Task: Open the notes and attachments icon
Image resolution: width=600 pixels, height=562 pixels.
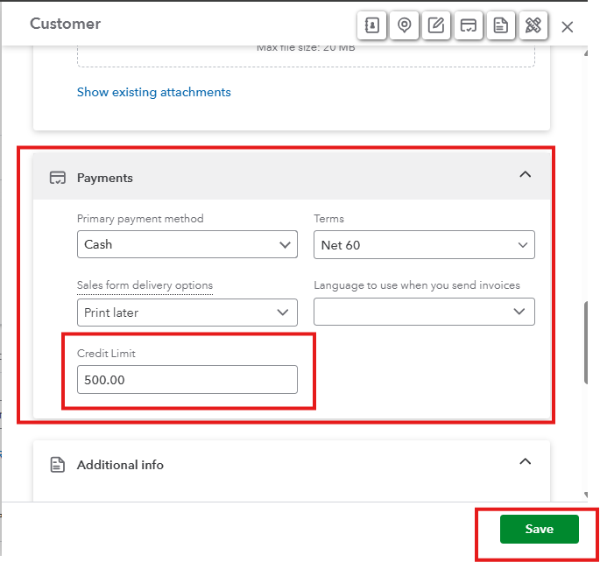Action: click(x=435, y=25)
